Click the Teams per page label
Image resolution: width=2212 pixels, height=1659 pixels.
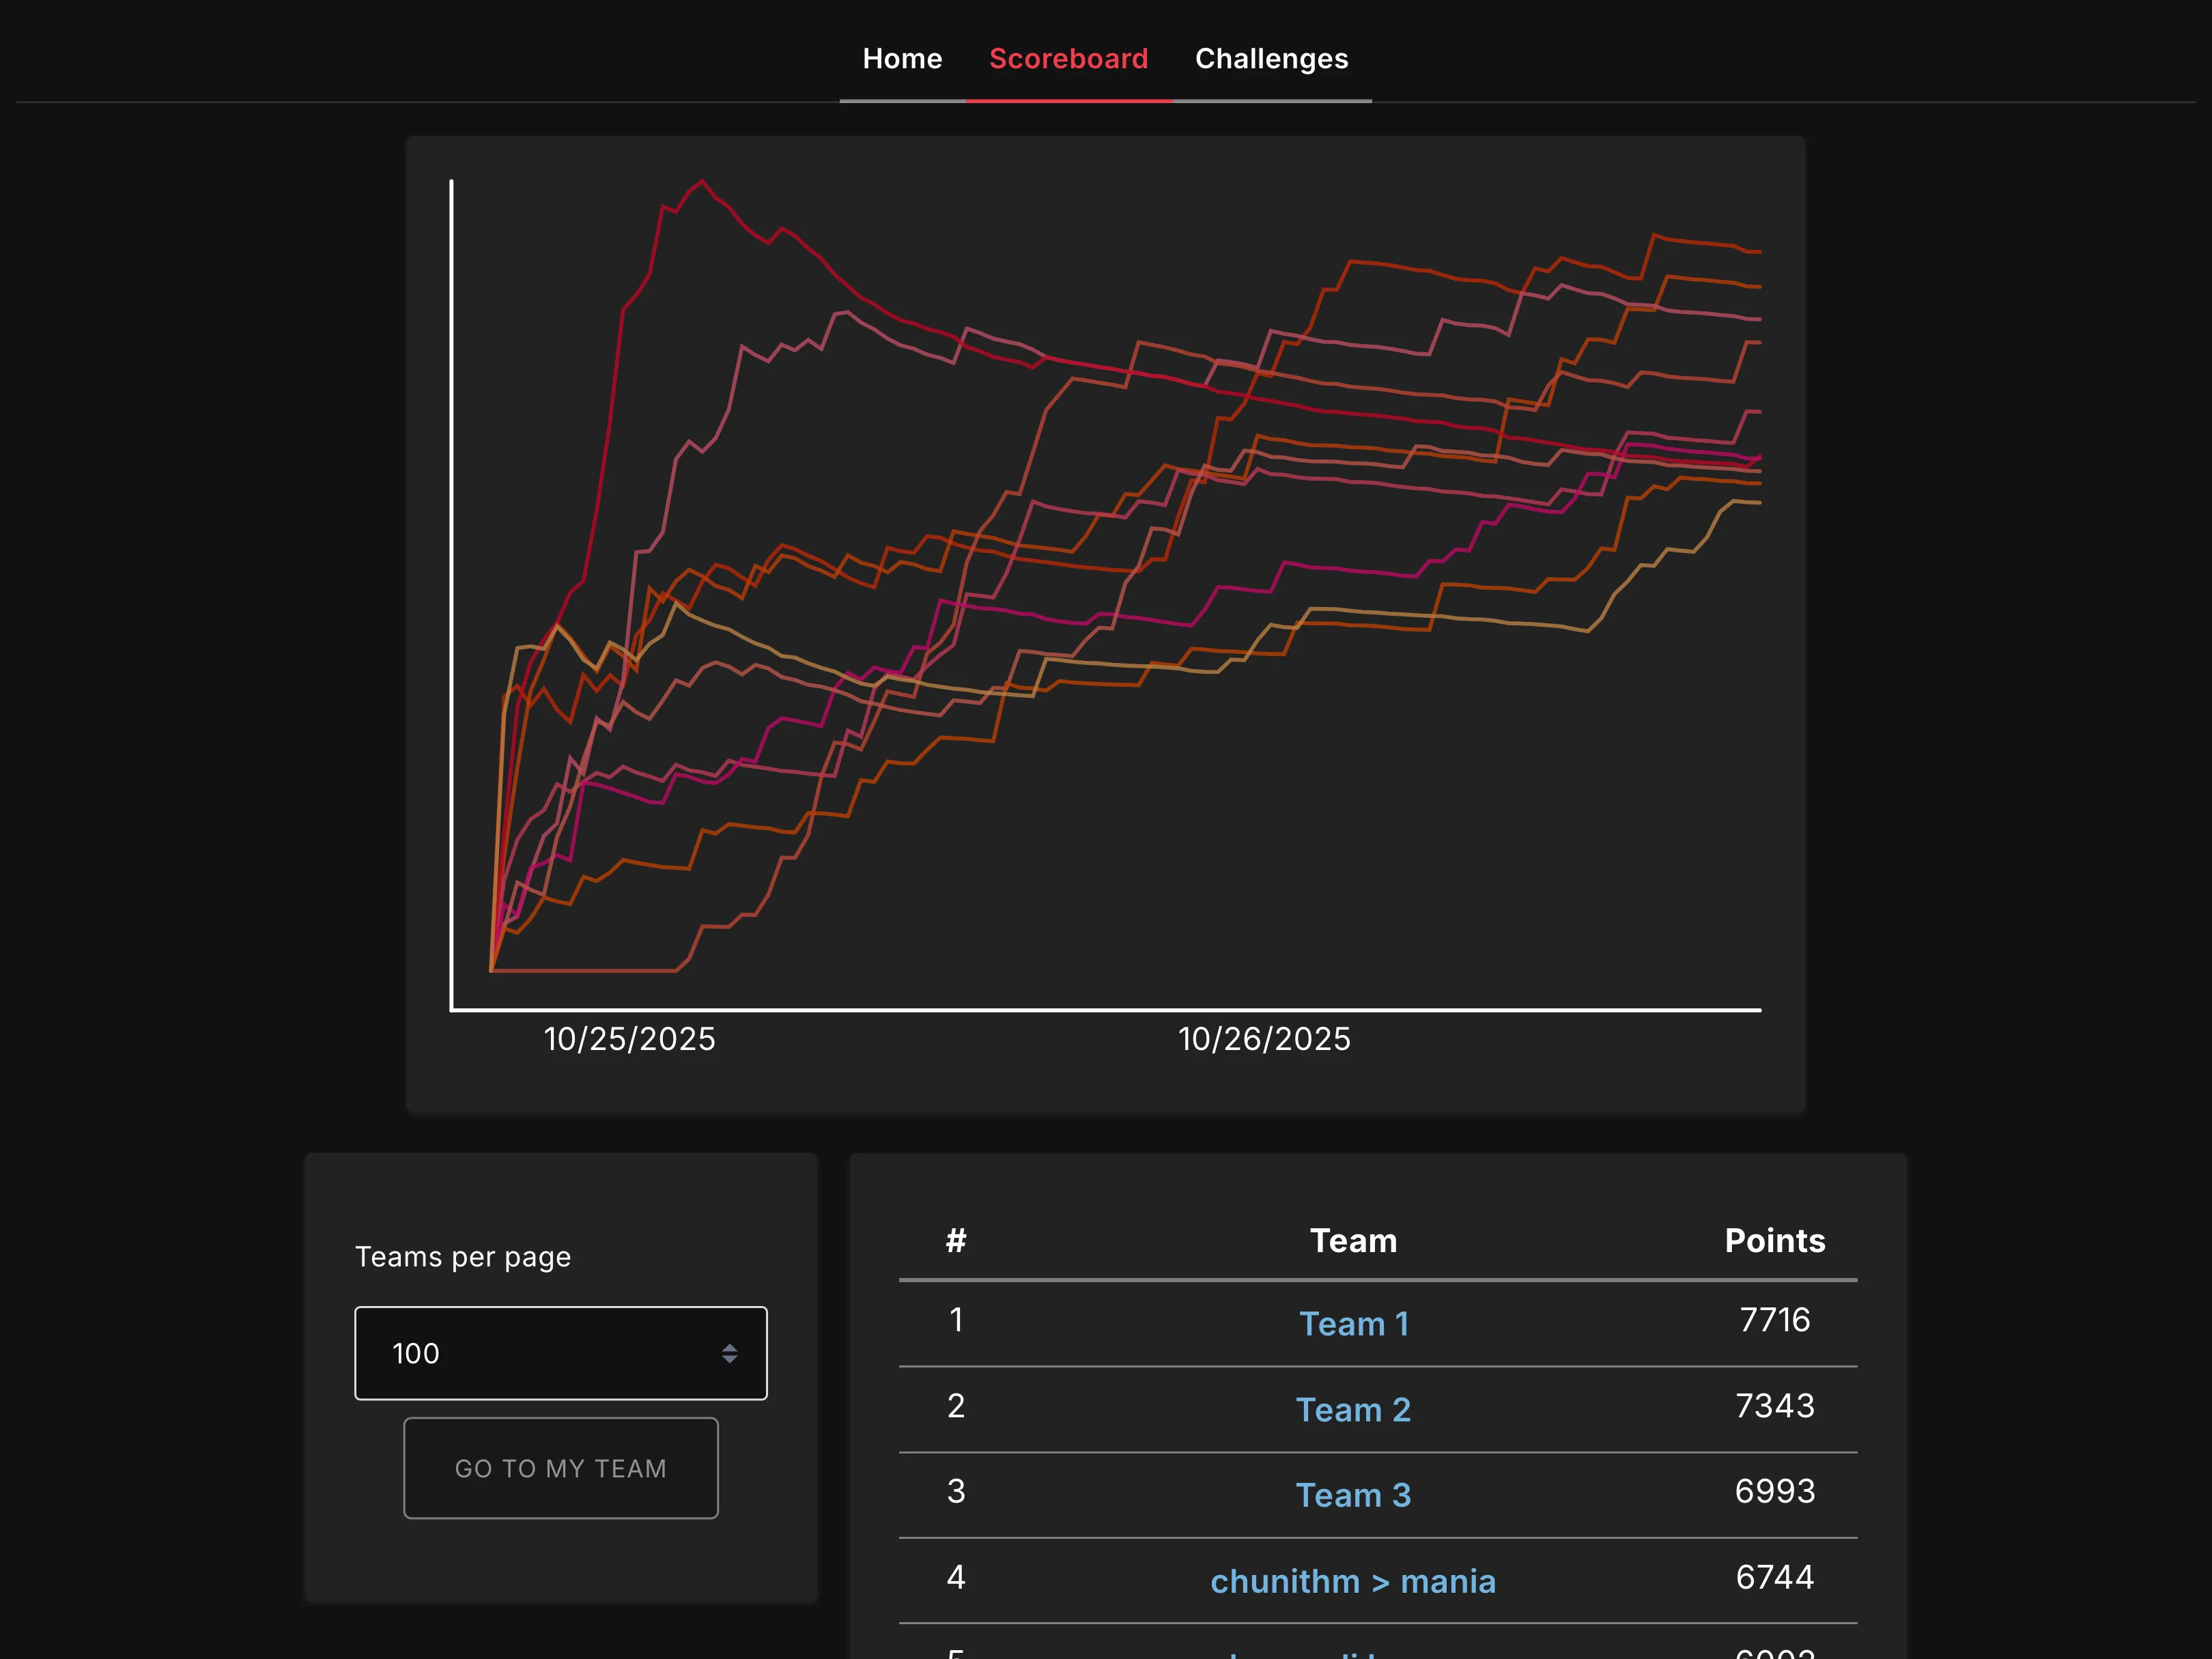(x=463, y=1257)
